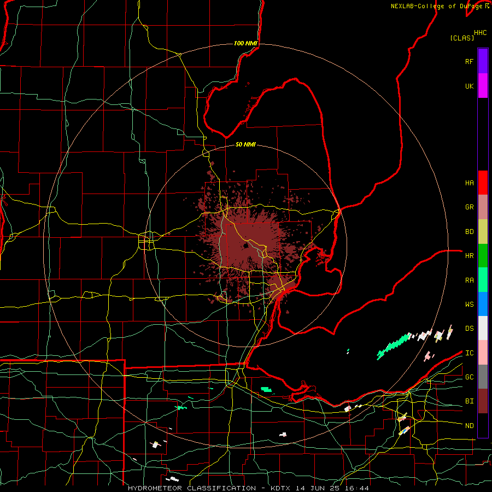Image resolution: width=492 pixels, height=492 pixels.
Task: Click the UK magenta legend swatch
Action: pyautogui.click(x=483, y=86)
